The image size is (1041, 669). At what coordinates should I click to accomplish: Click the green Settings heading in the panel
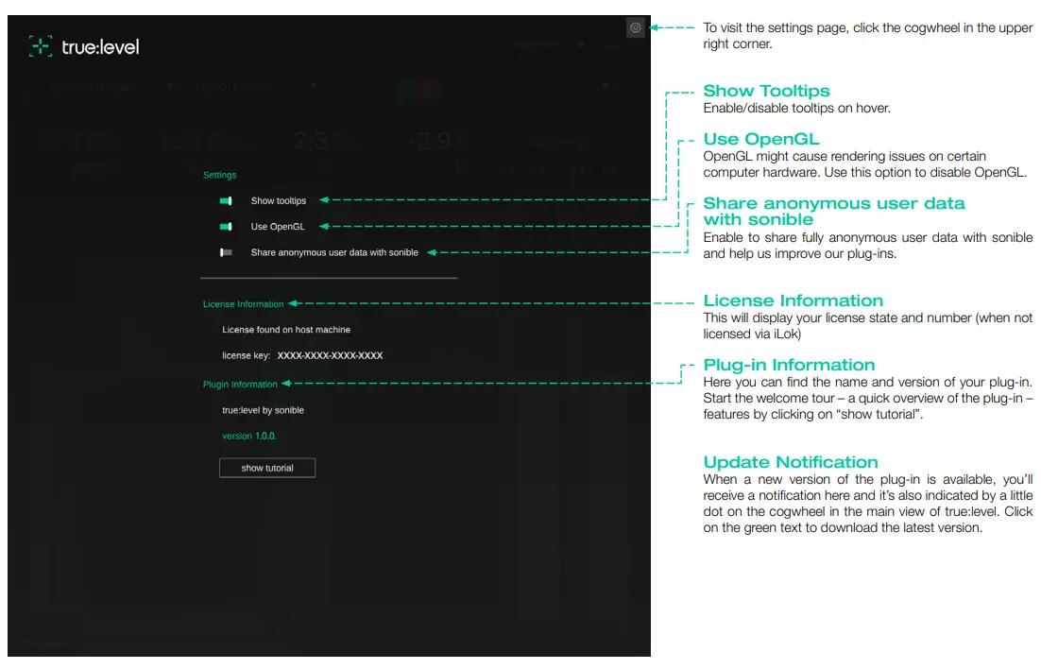click(x=220, y=175)
